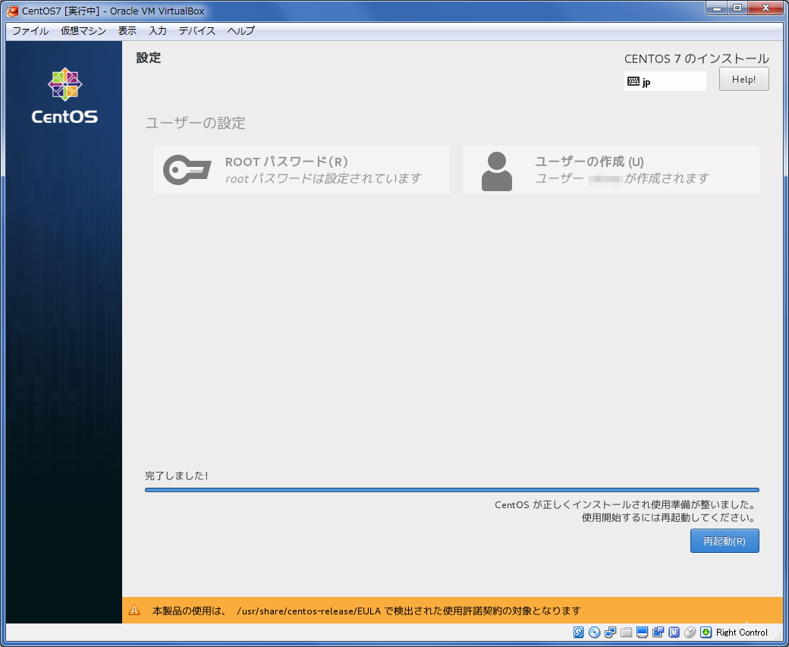Click the display monitor status icon
The image size is (789, 647).
(642, 633)
